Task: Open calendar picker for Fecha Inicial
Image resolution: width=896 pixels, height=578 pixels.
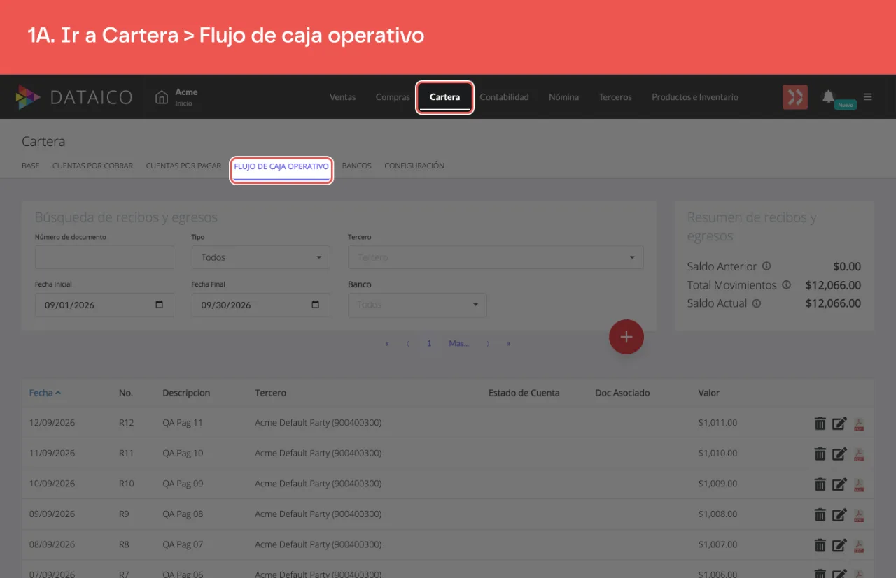Action: click(160, 305)
